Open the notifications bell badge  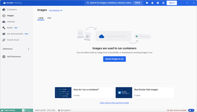pyautogui.click(x=191, y=110)
